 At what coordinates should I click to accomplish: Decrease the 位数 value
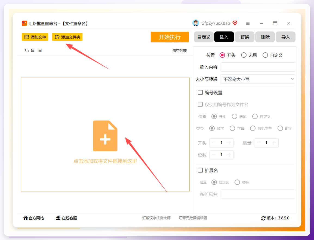[214, 155]
